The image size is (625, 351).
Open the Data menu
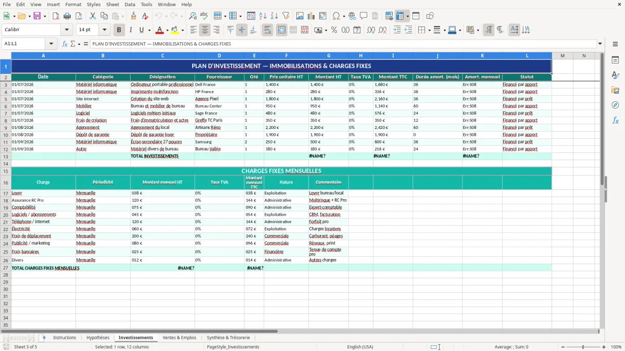(130, 4)
